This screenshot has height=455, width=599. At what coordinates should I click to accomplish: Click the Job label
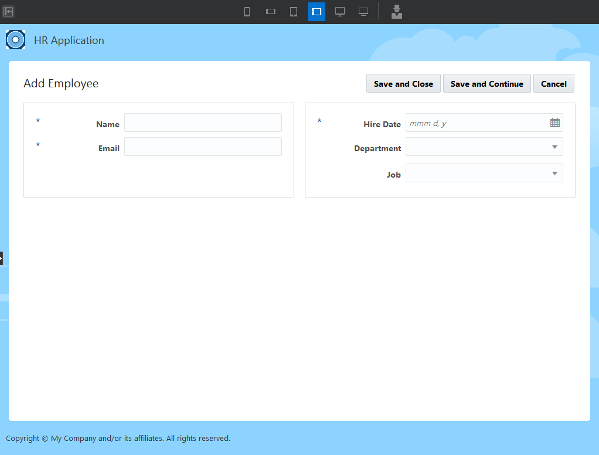coord(394,175)
